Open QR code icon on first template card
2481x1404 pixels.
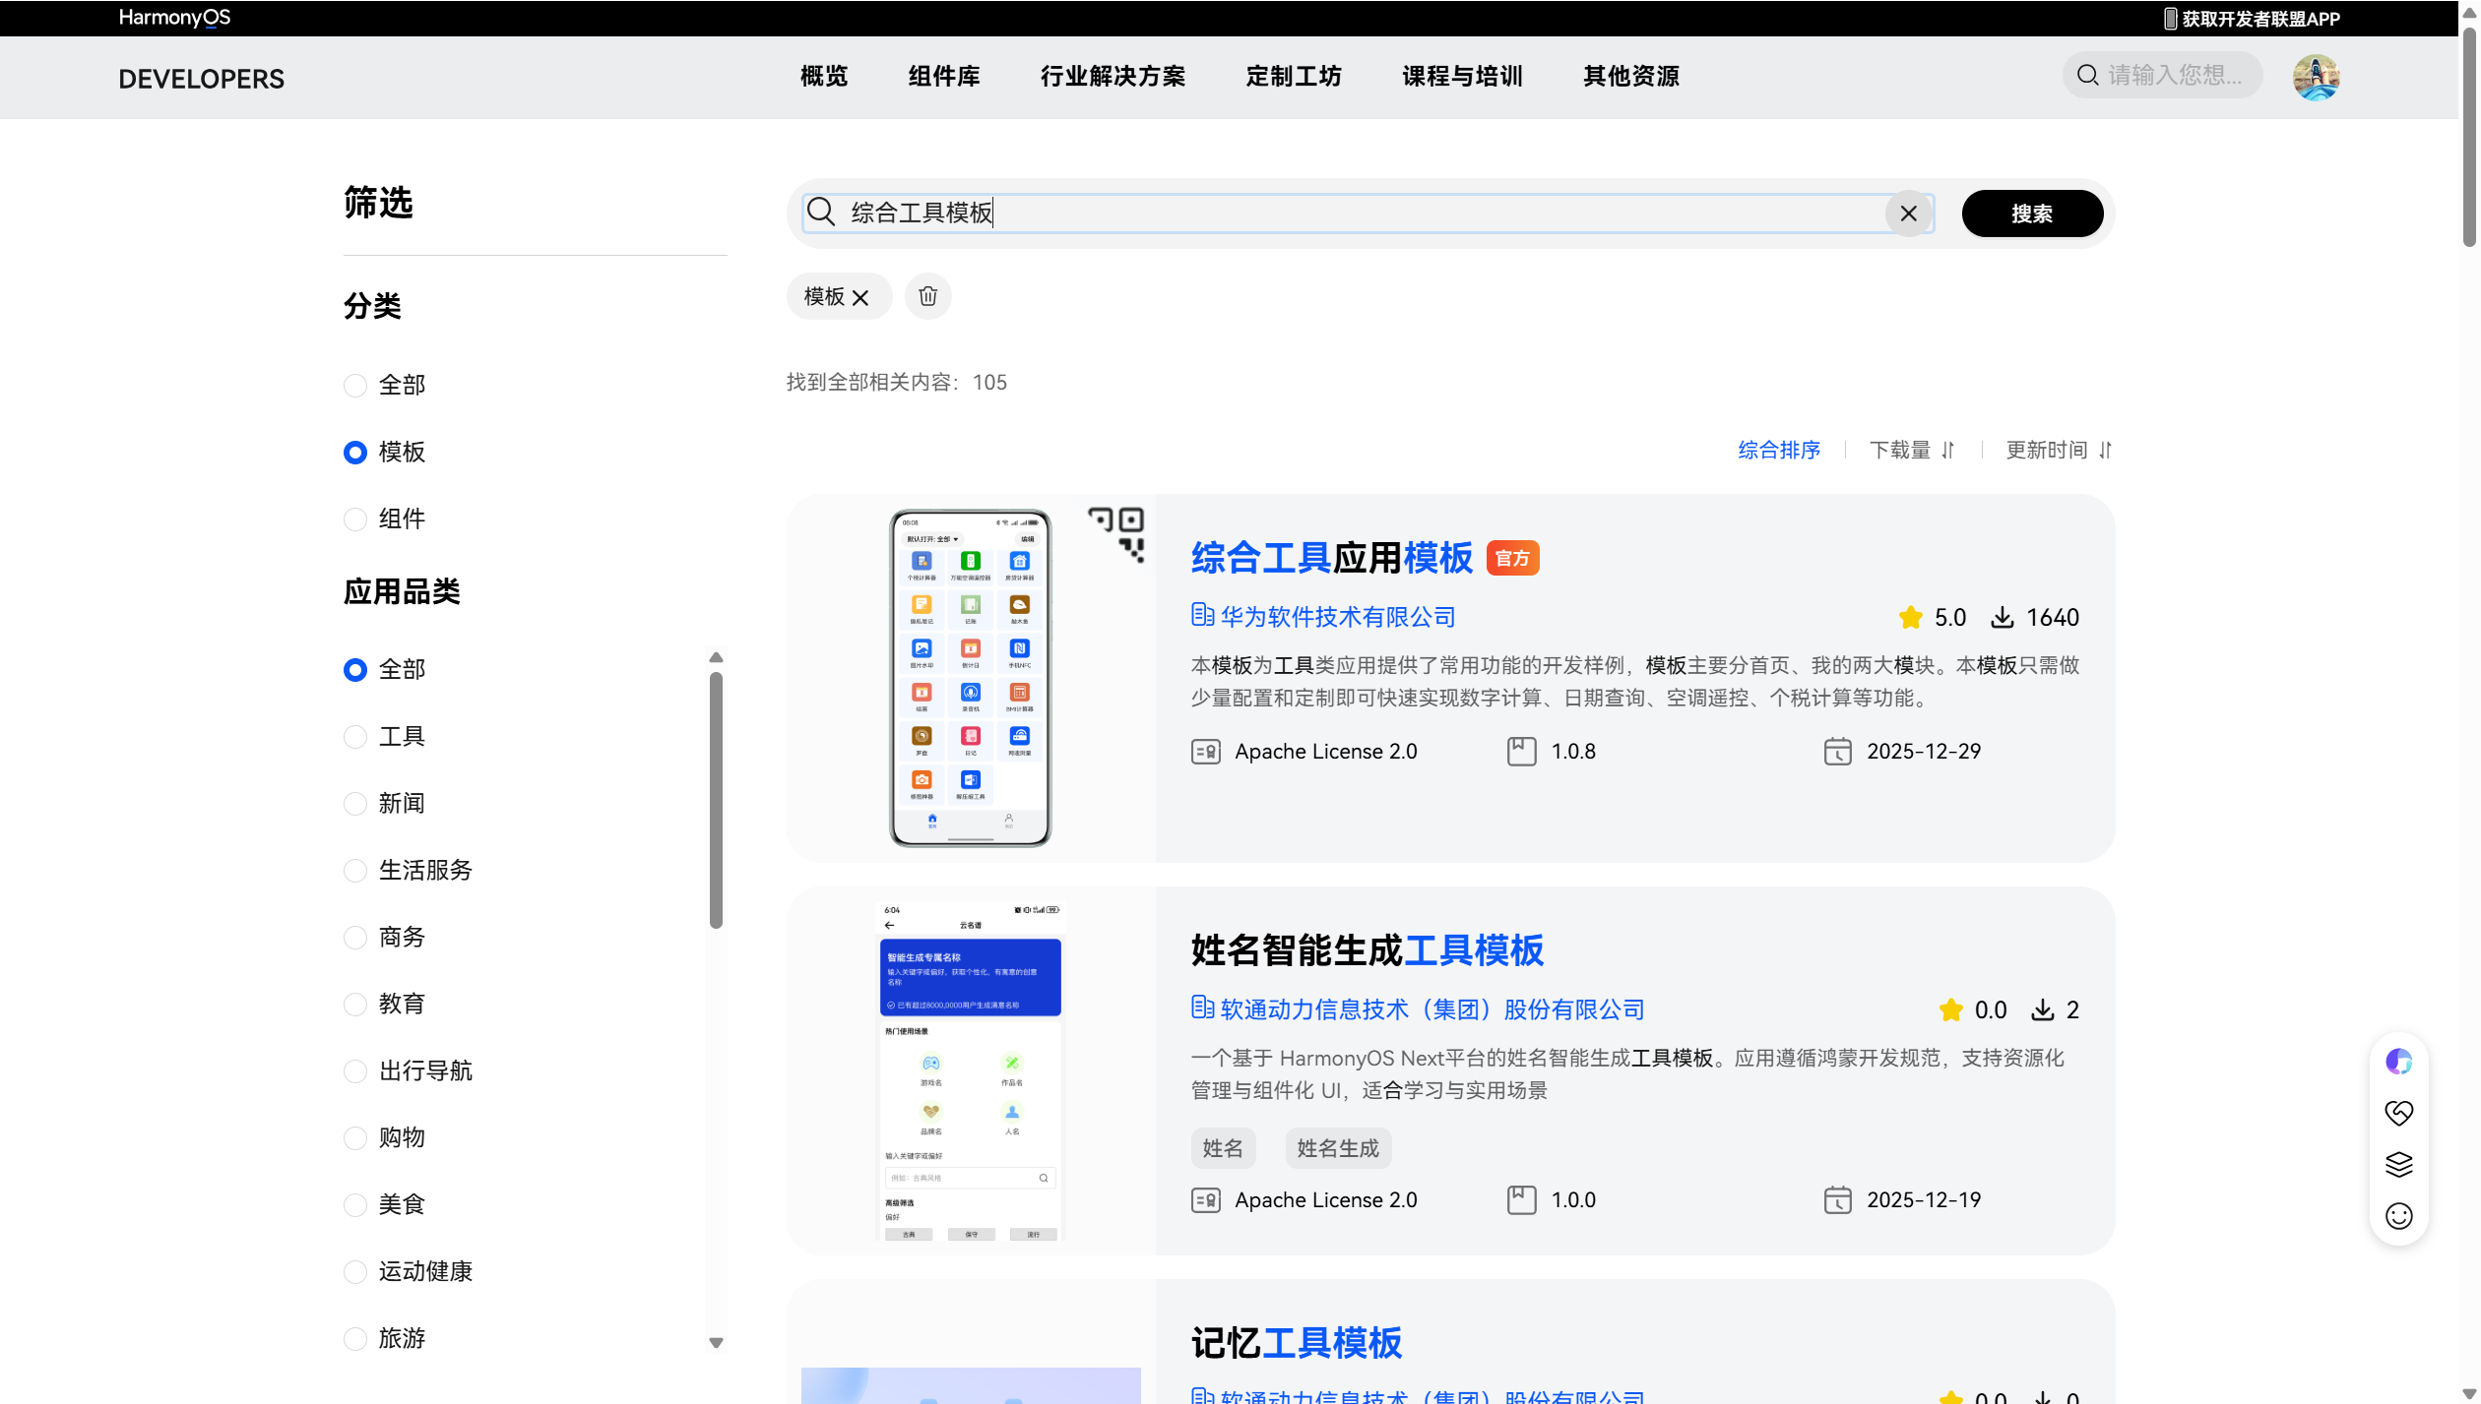pyautogui.click(x=1116, y=533)
